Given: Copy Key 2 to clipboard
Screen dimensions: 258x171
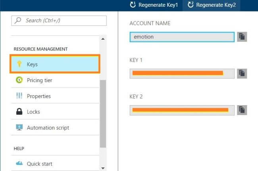Looking at the screenshot, I should tap(242, 110).
